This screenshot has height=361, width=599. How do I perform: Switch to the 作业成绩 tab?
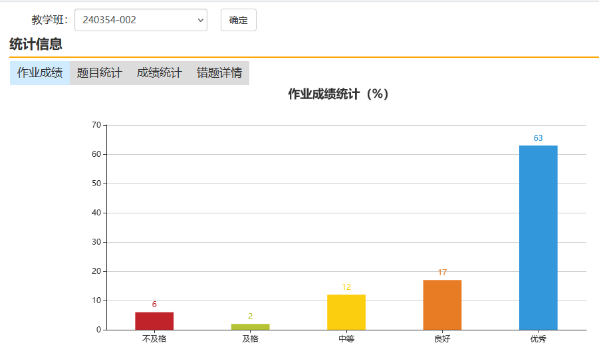[x=40, y=72]
